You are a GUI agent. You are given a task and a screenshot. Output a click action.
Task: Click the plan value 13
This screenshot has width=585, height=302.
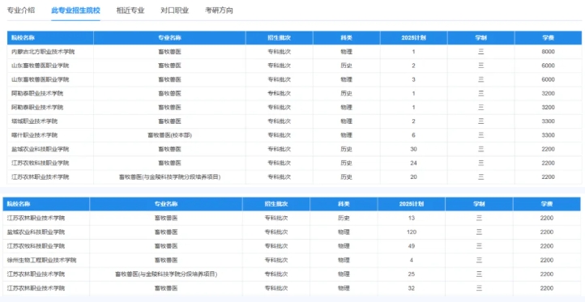tap(412, 218)
